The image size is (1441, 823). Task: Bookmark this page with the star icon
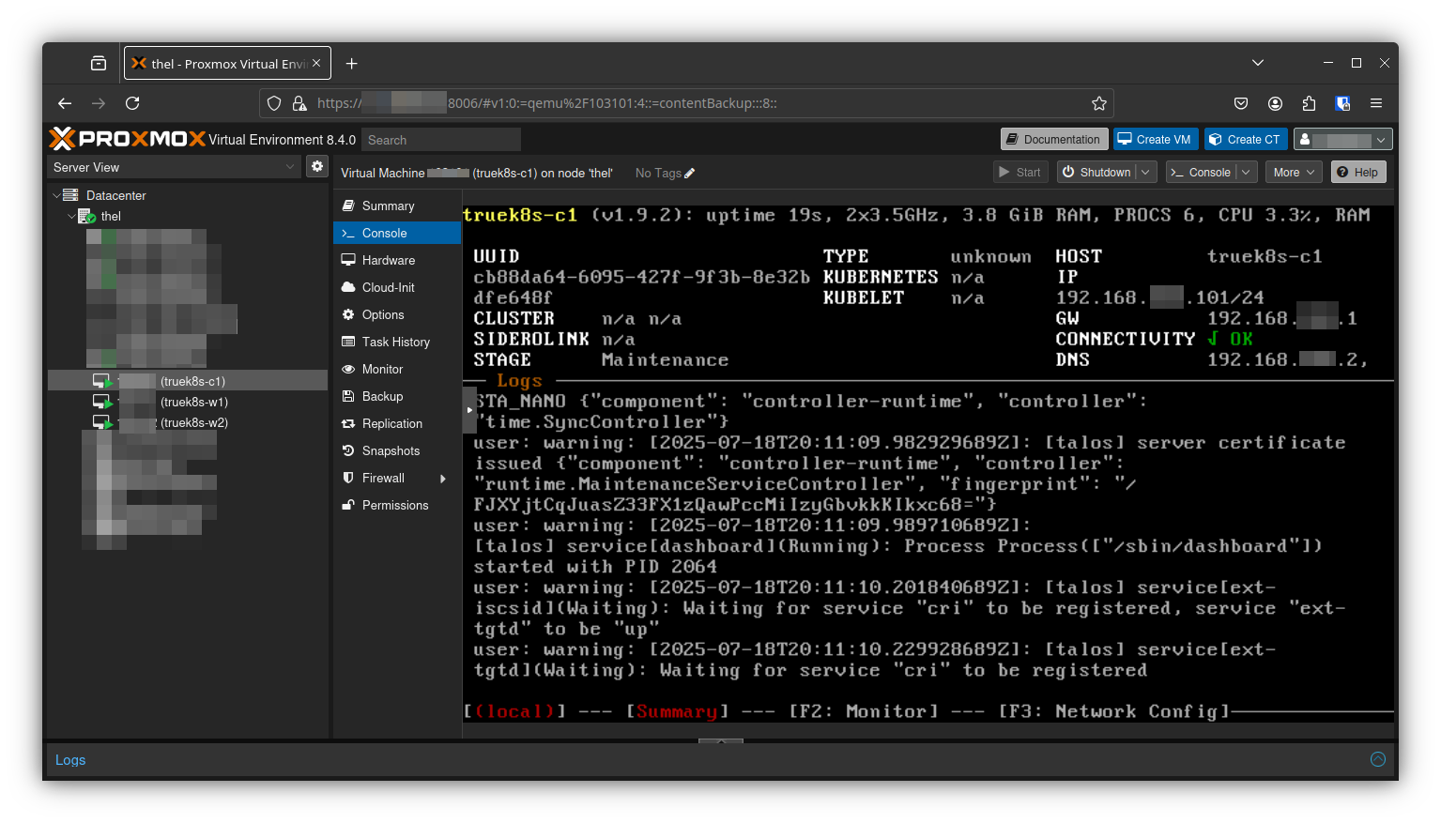pyautogui.click(x=1098, y=103)
